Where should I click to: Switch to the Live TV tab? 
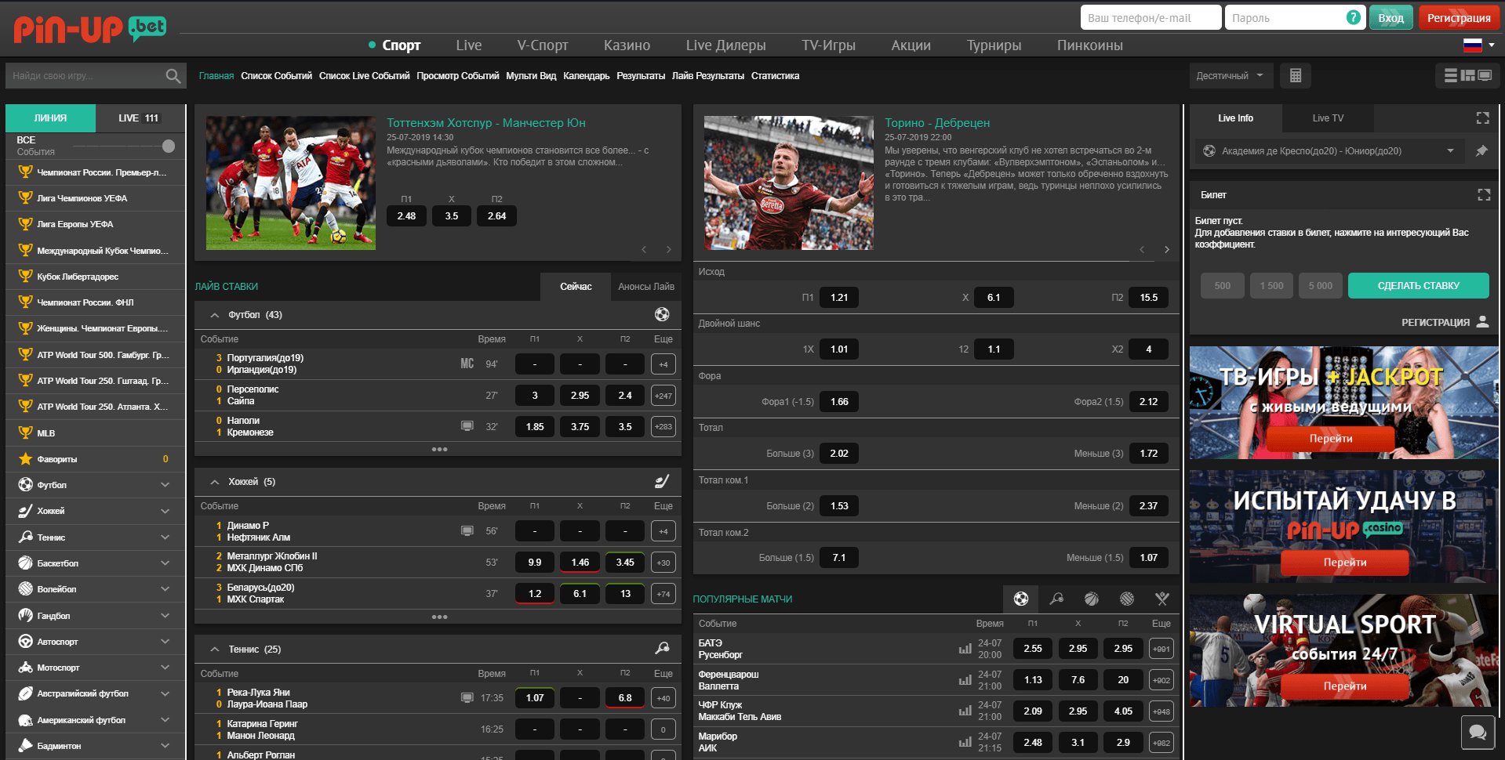[1328, 118]
